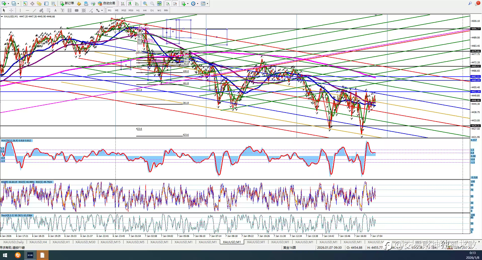Open the new chart dropdown arrow

coord(8,4)
